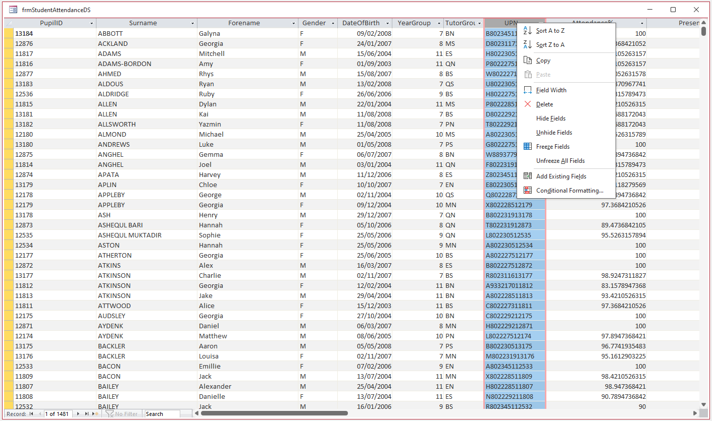Click the TutorGroup column header
712x421 pixels.
pos(463,23)
